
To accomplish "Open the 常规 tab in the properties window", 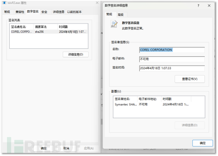I will [7, 12].
